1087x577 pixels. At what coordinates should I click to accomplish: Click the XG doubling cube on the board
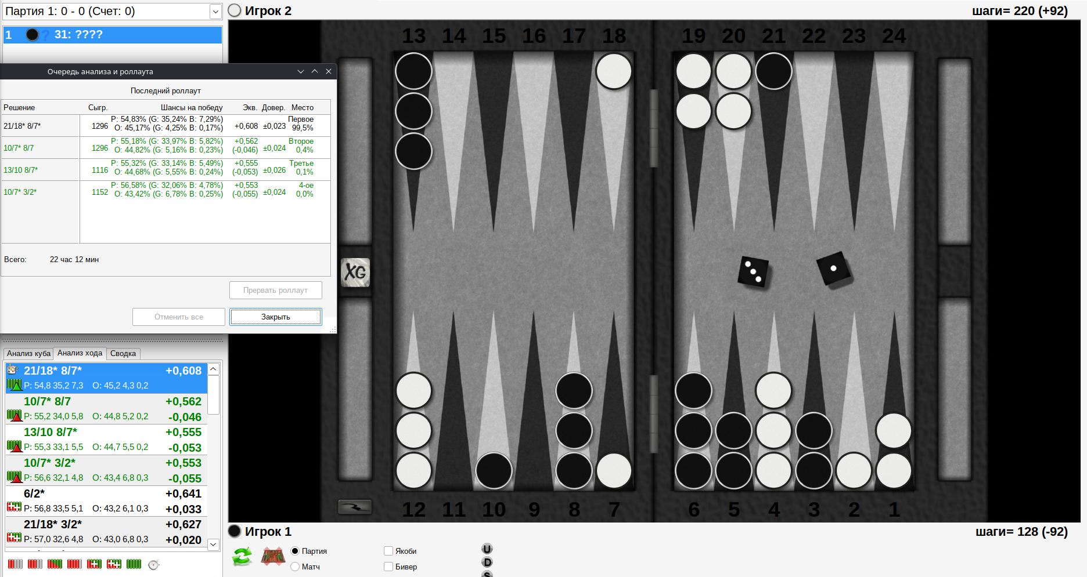355,272
